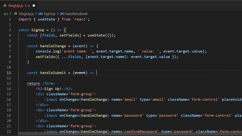Click line number 3 in the gutter

pyautogui.click(x=10, y=30)
